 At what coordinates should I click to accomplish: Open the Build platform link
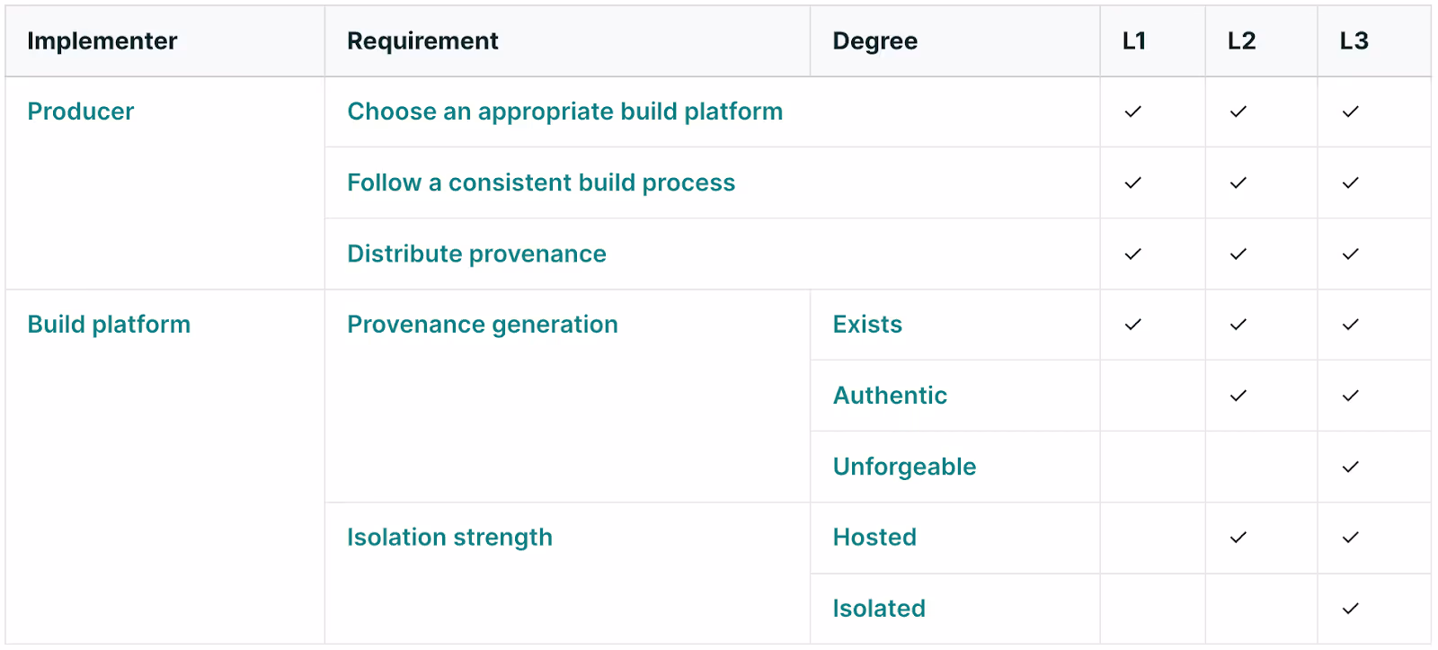click(x=109, y=325)
